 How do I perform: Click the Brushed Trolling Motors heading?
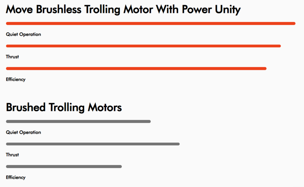(x=64, y=107)
